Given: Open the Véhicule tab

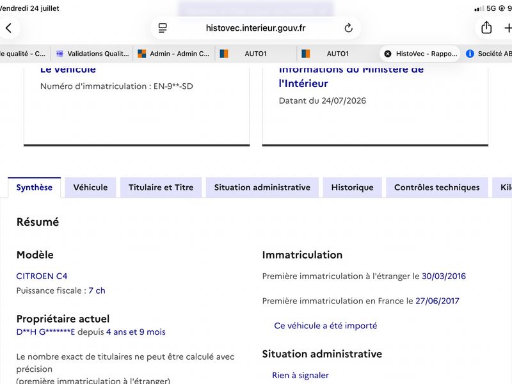Looking at the screenshot, I should (x=90, y=188).
